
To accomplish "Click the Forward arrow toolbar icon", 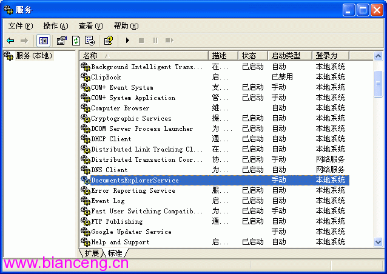I will coord(24,41).
